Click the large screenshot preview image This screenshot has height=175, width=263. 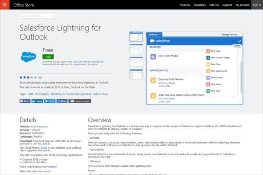pyautogui.click(x=195, y=68)
